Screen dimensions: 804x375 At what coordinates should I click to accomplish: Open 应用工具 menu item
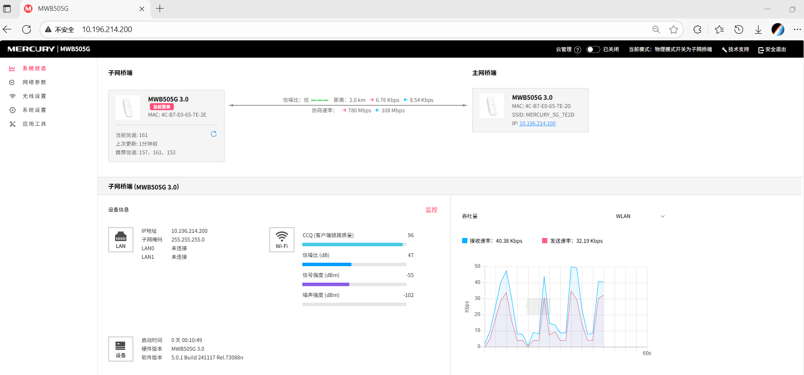pos(34,124)
